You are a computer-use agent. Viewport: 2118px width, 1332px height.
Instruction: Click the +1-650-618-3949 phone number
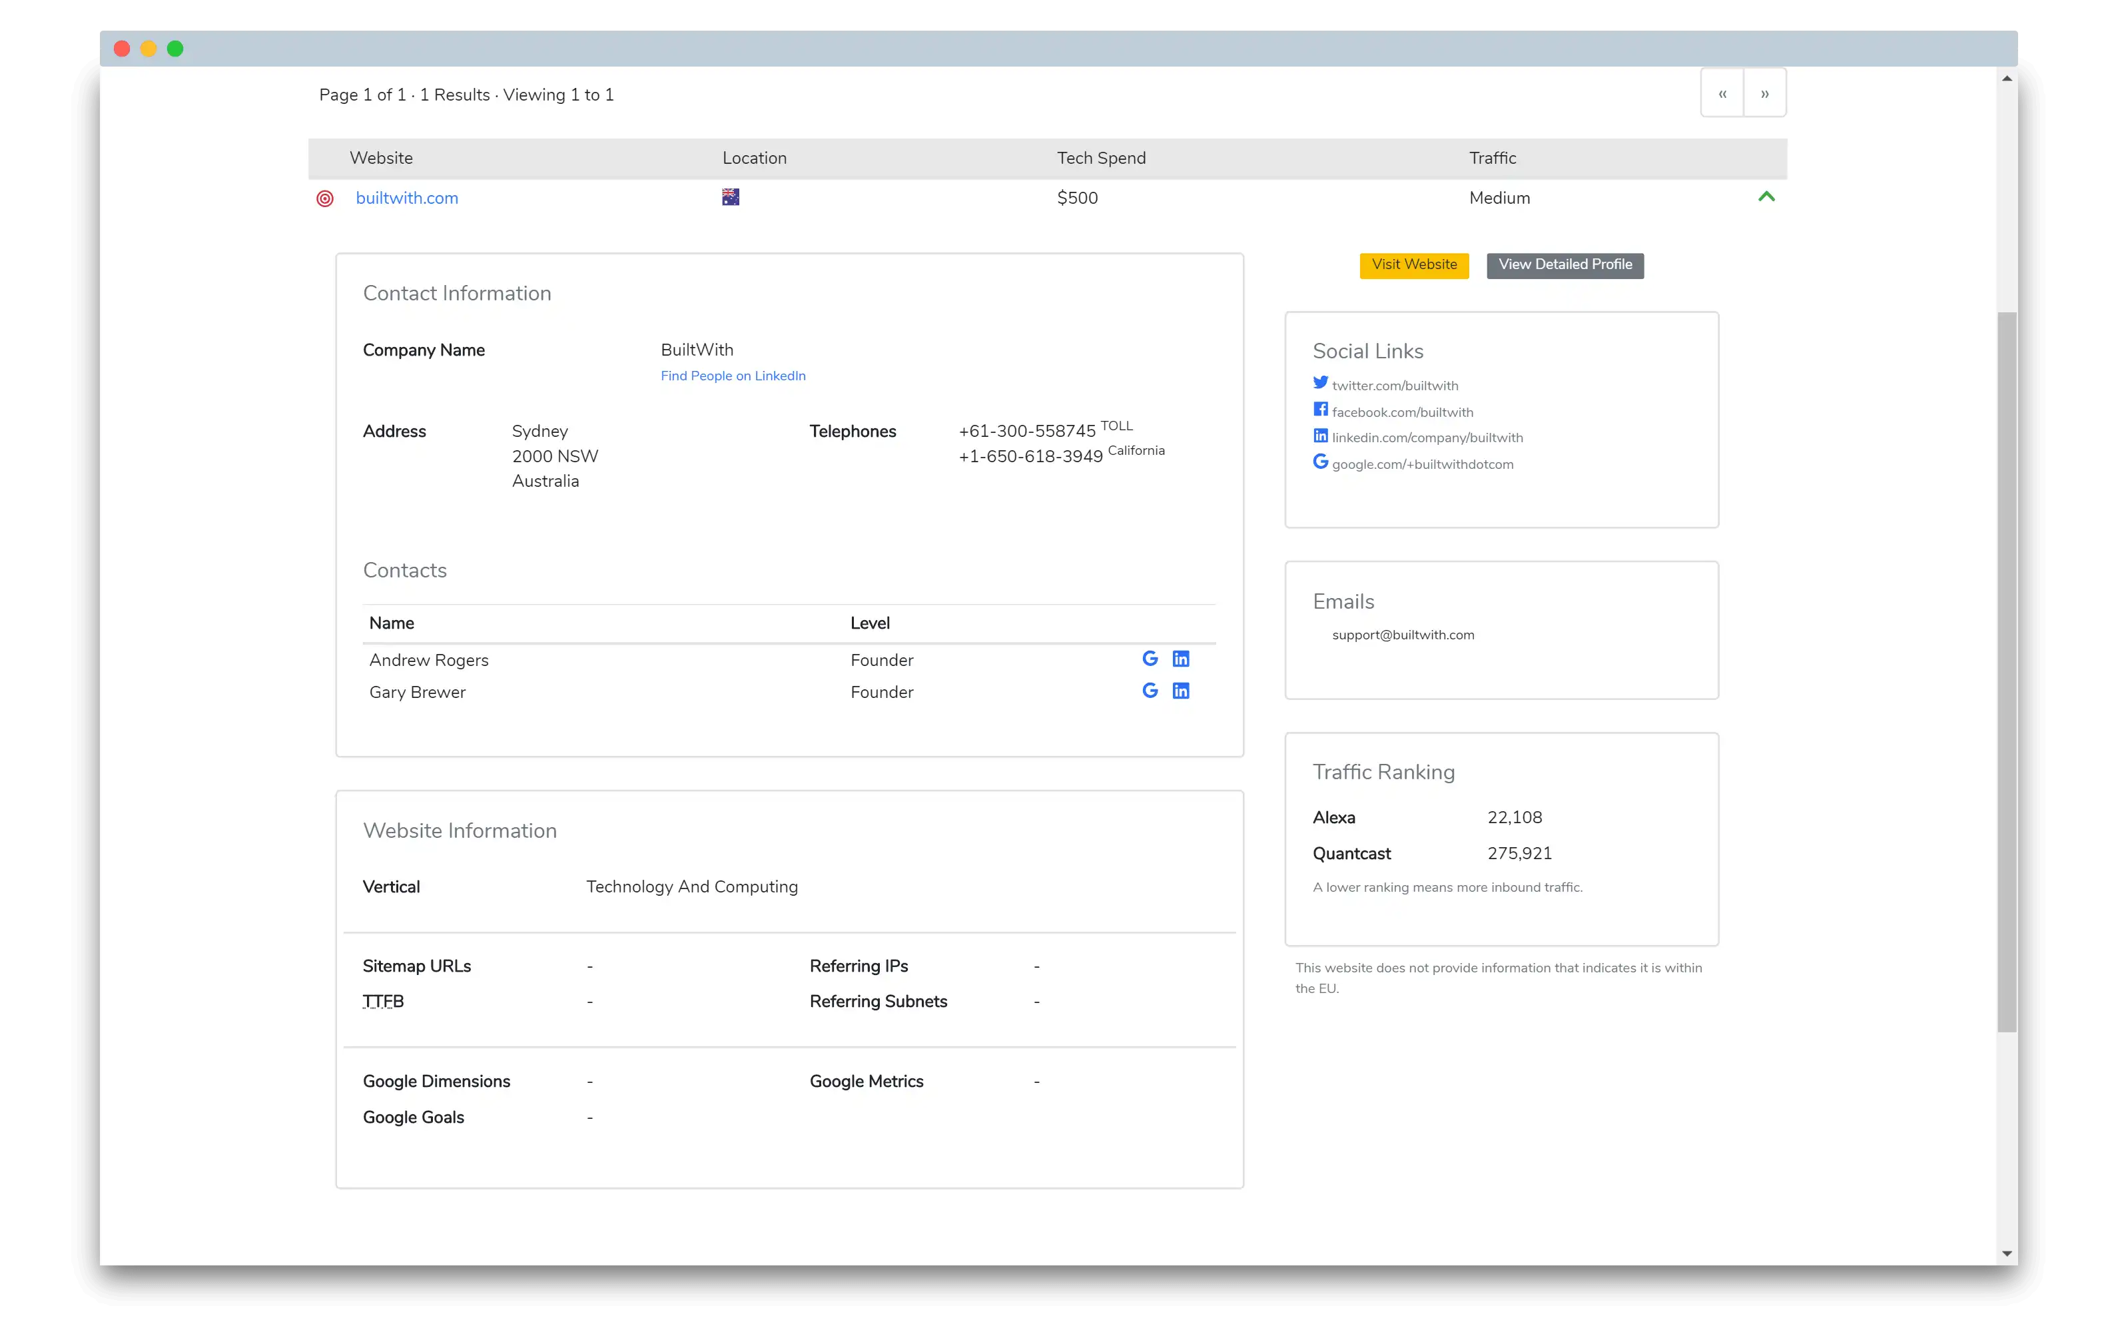pos(1030,457)
